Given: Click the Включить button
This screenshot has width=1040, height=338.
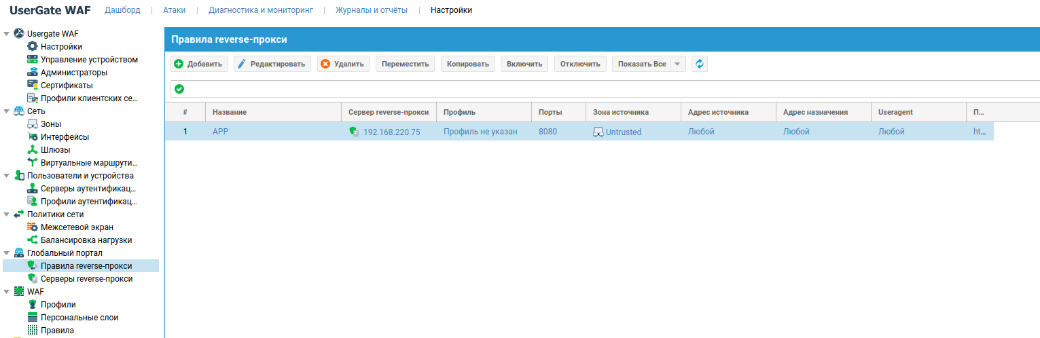Looking at the screenshot, I should (x=524, y=64).
